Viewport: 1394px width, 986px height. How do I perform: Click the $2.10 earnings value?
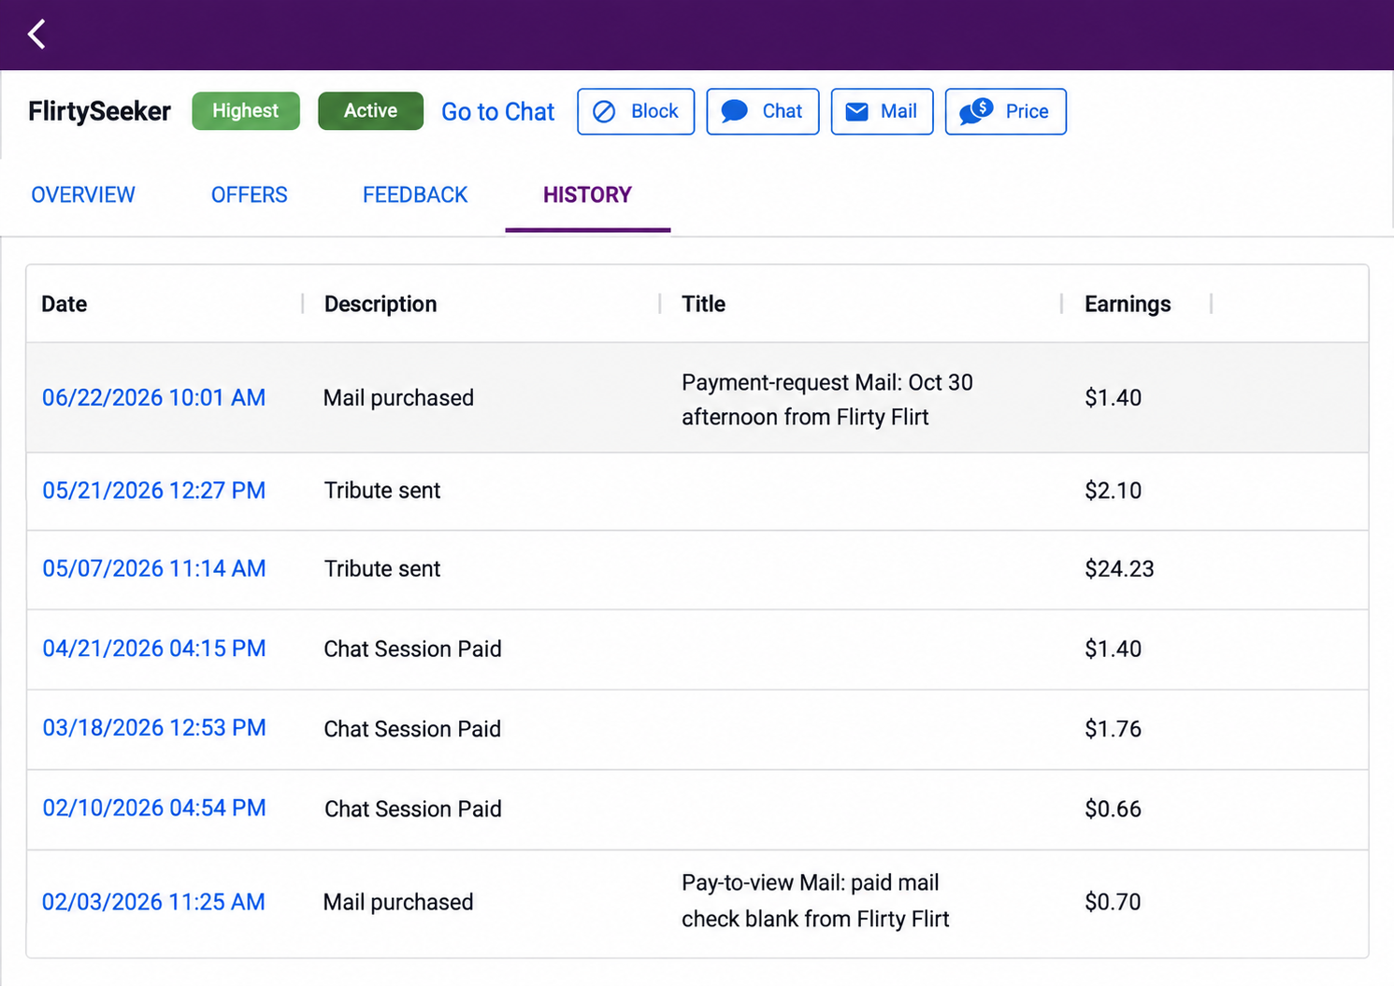[1113, 491]
